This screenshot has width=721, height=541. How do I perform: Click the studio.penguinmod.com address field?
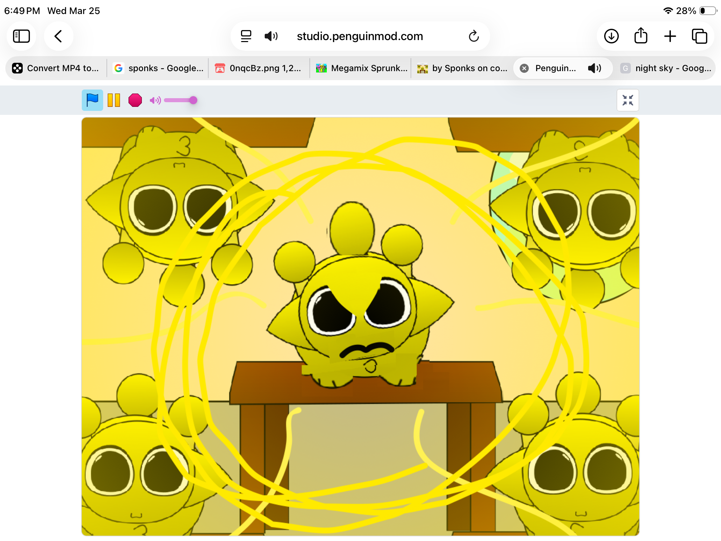coord(360,36)
